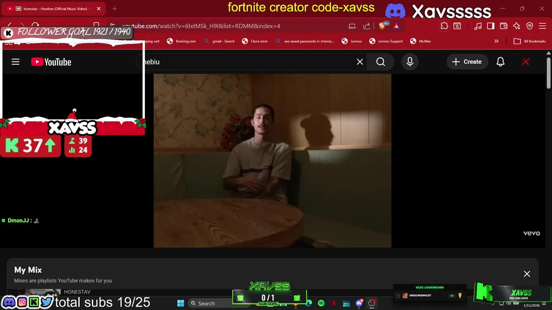This screenshot has height=310, width=552.
Task: Open the Clock error bookmark
Action: [255, 41]
